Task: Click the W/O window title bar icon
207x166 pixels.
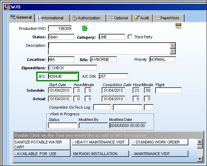Action: (x=7, y=7)
